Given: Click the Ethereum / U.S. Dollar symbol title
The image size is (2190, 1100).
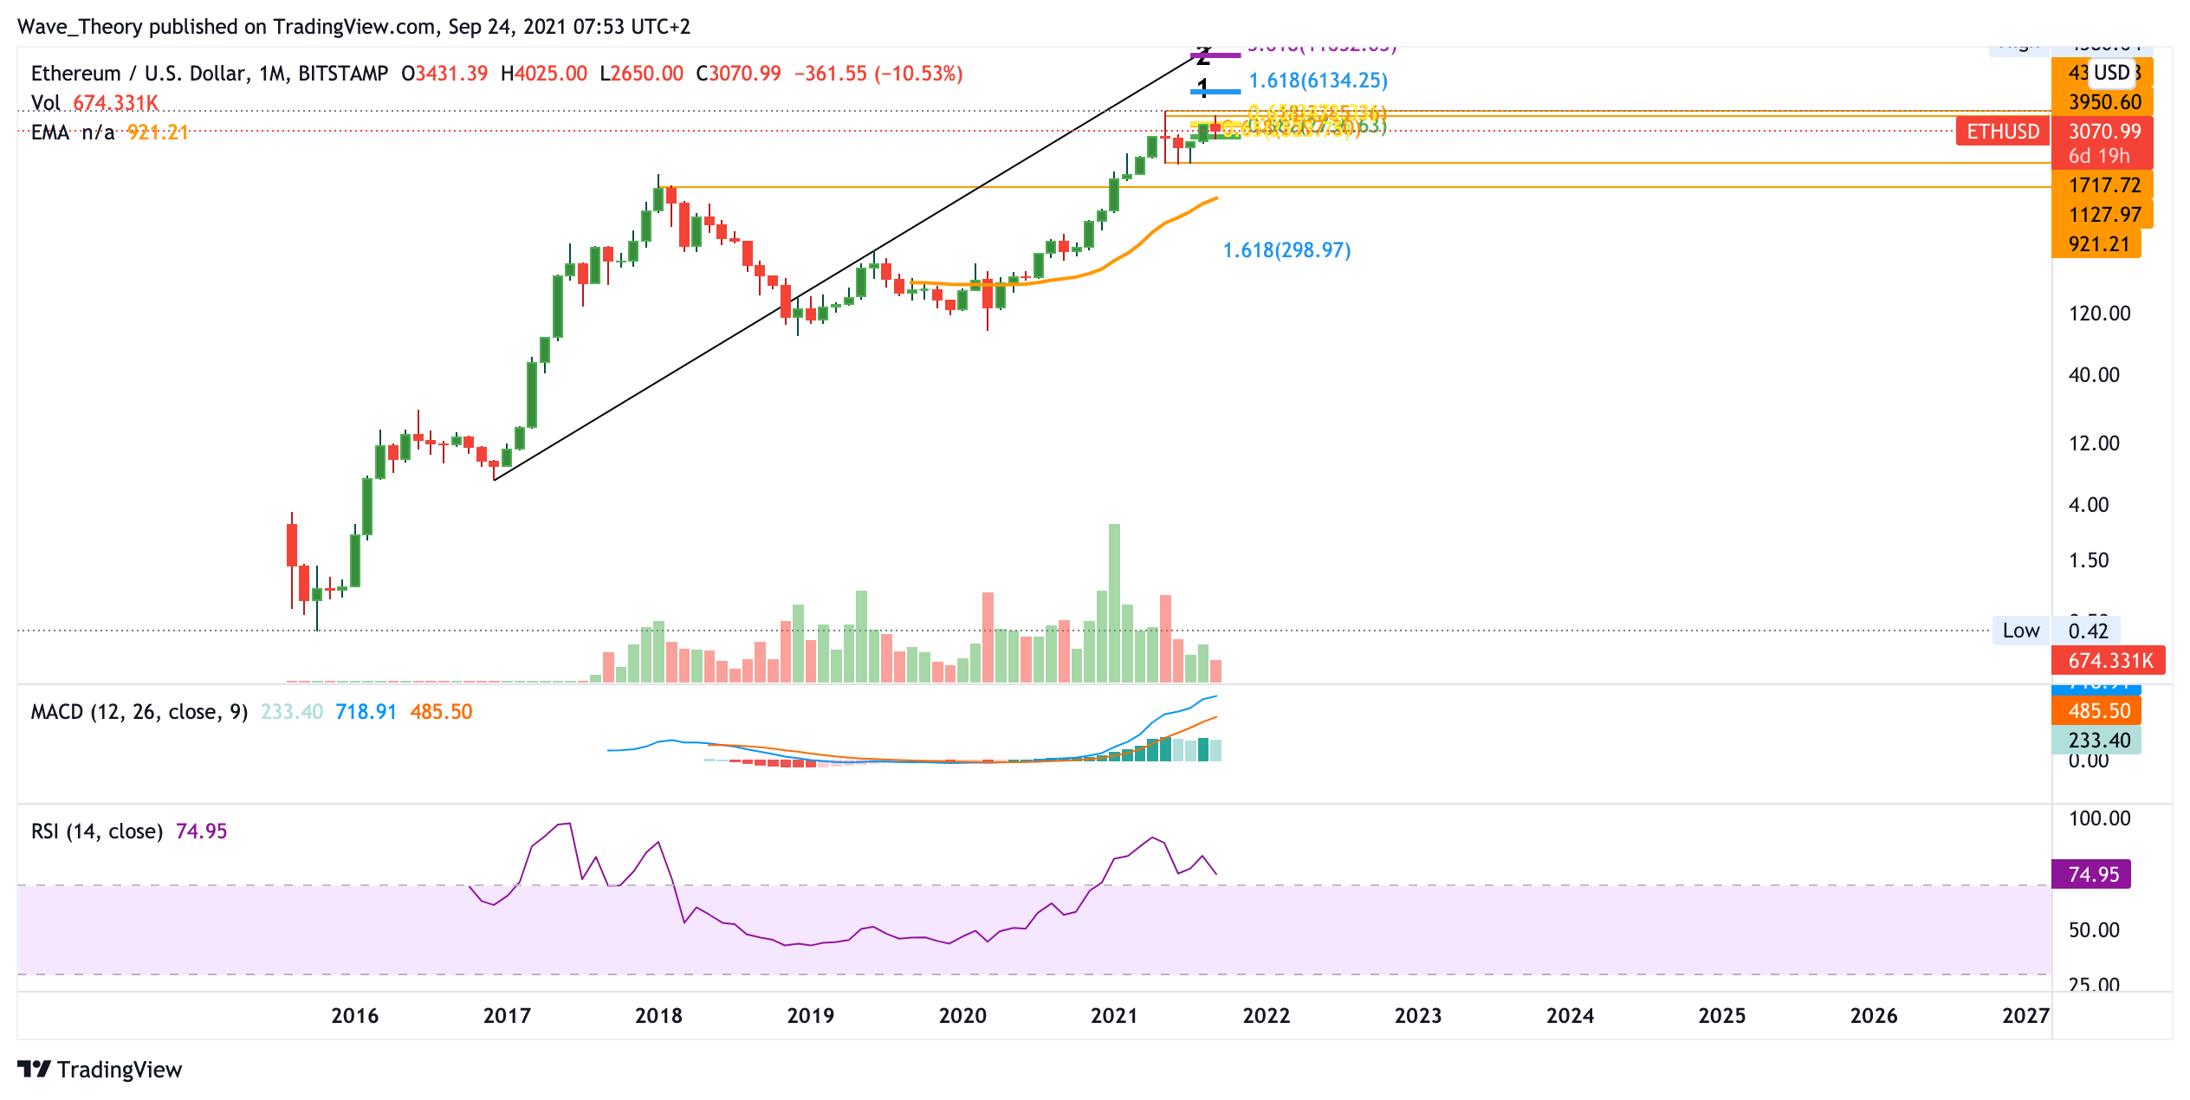Looking at the screenshot, I should (208, 74).
